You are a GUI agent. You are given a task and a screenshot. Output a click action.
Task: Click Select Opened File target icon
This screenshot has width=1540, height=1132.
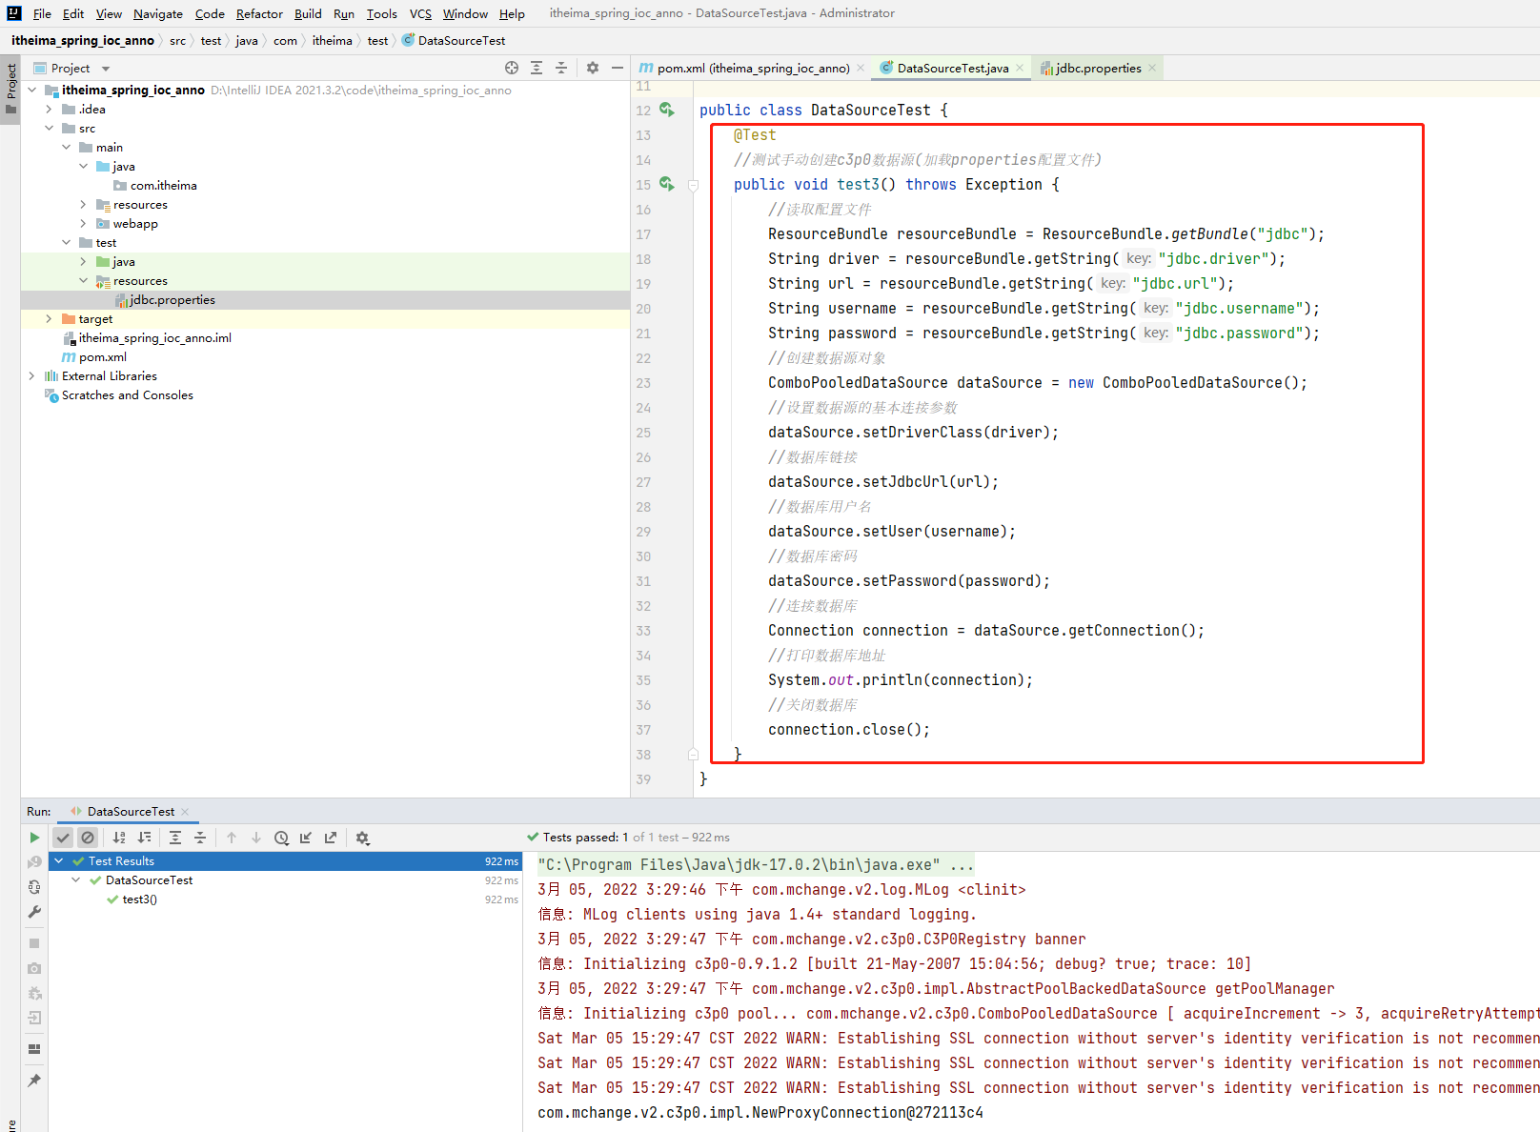click(x=512, y=68)
